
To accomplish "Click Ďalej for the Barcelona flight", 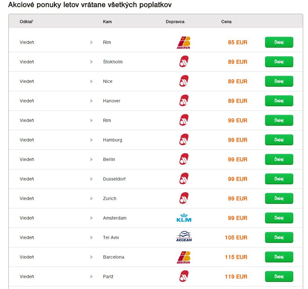I will pos(279,257).
